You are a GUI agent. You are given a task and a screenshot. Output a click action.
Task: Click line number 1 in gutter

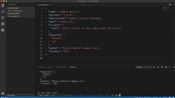[42, 8]
